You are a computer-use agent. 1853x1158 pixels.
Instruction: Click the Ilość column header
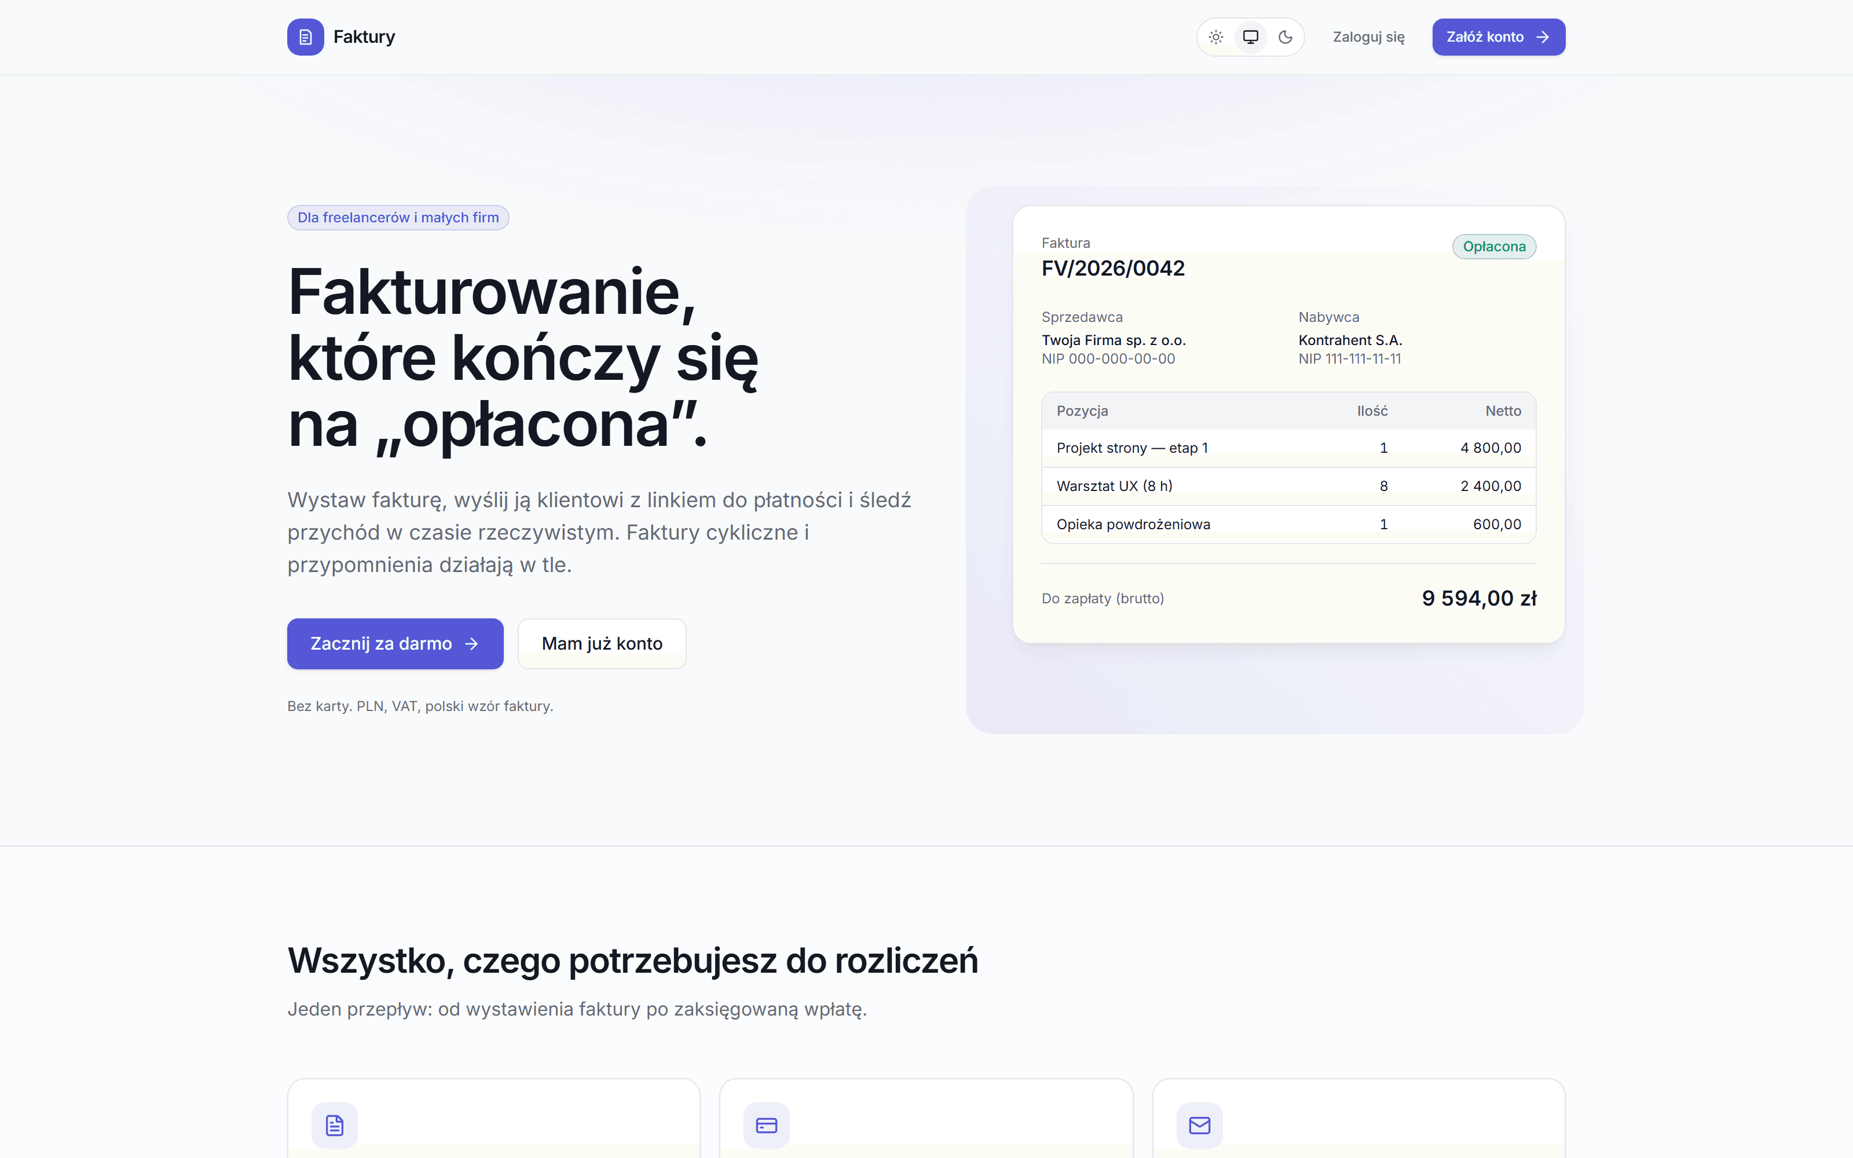click(x=1372, y=411)
